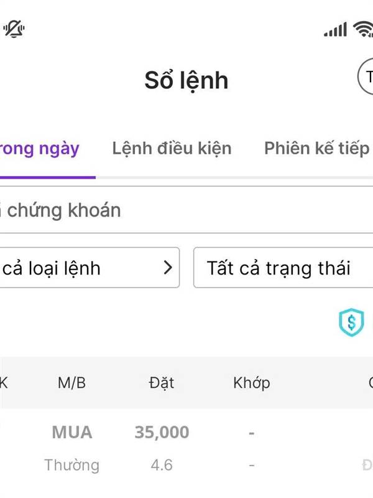Select the MUA order row
This screenshot has height=498, width=373.
pos(186,448)
